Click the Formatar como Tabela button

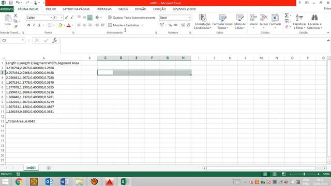point(222,22)
